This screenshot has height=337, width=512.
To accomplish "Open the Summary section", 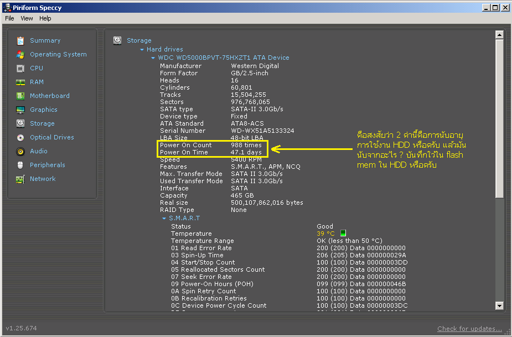I will coord(45,40).
